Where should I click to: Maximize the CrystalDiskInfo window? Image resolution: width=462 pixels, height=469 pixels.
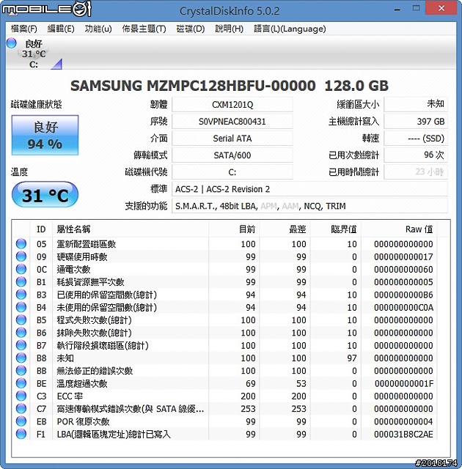click(416, 8)
